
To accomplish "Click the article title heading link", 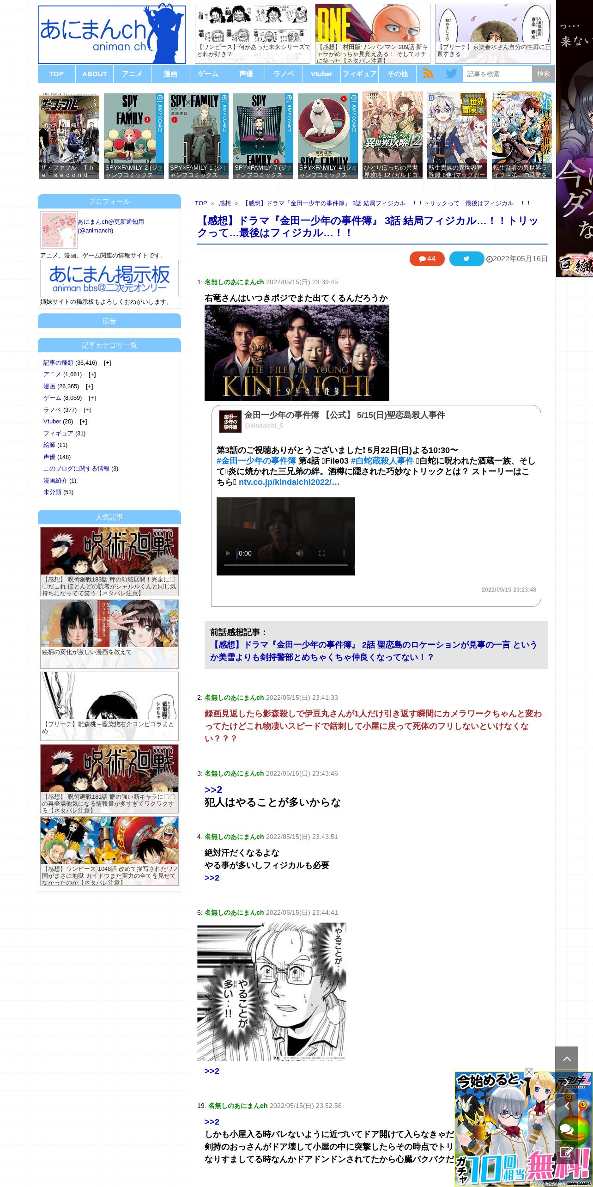I will click(x=368, y=227).
